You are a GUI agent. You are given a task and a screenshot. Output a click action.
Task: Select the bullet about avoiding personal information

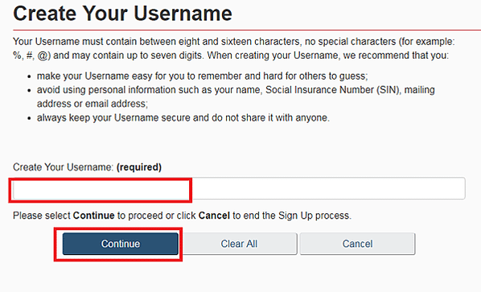tap(236, 97)
